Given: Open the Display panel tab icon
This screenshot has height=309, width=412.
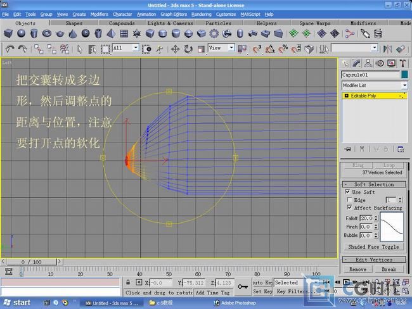Looking at the screenshot, I should click(x=391, y=63).
